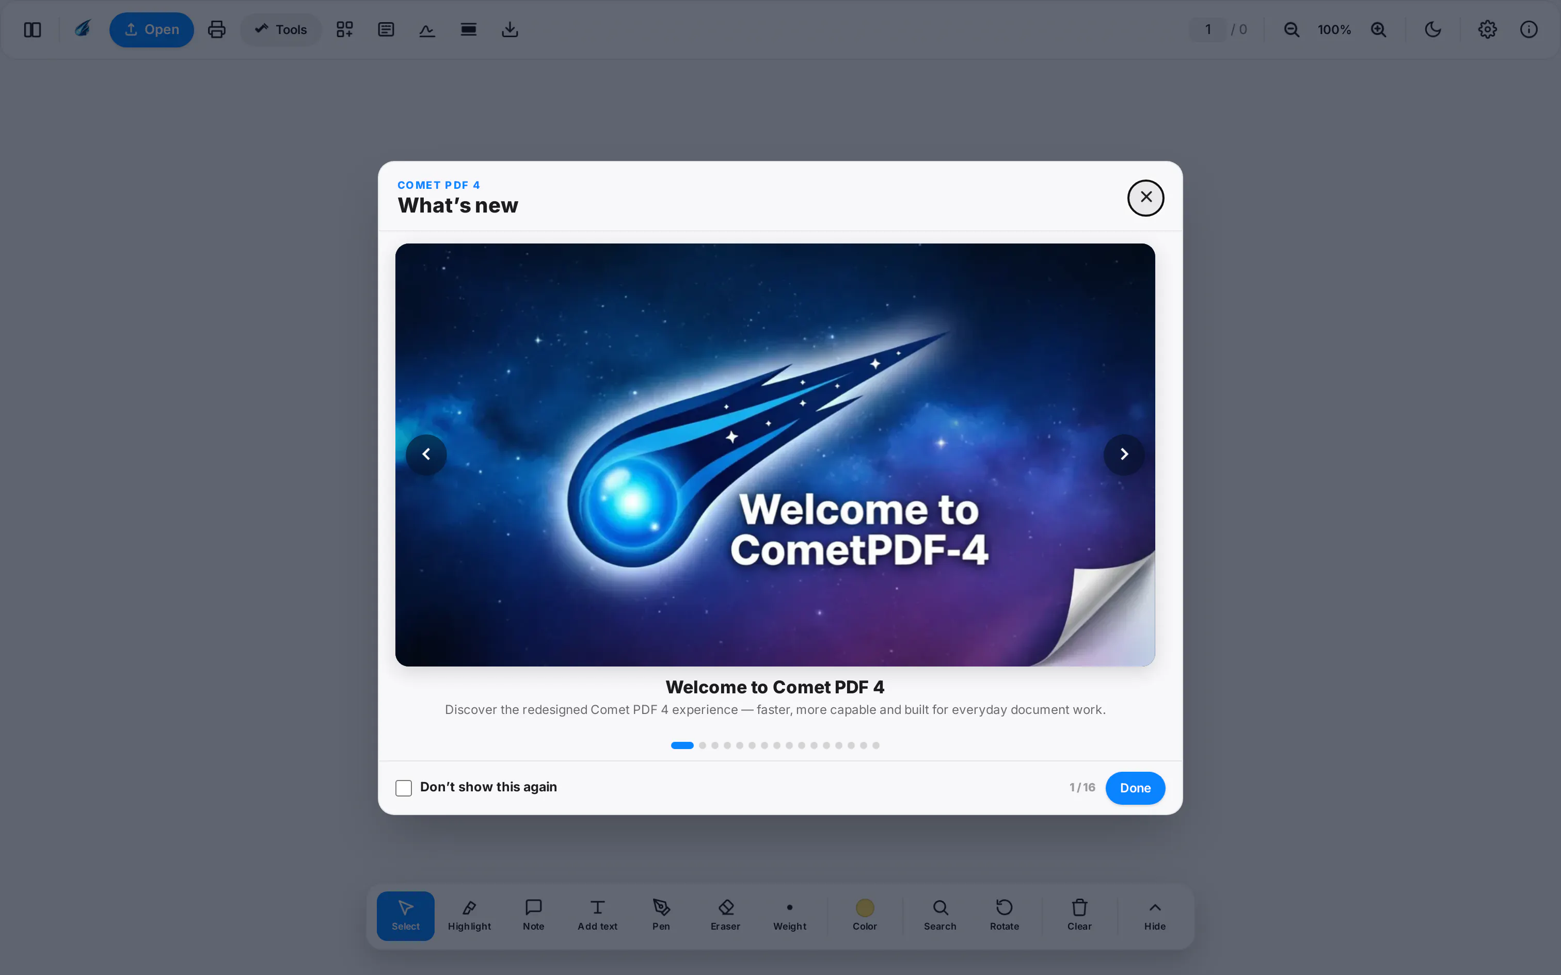1561x975 pixels.
Task: Zoom in using the plus magnifier
Action: pos(1378,30)
